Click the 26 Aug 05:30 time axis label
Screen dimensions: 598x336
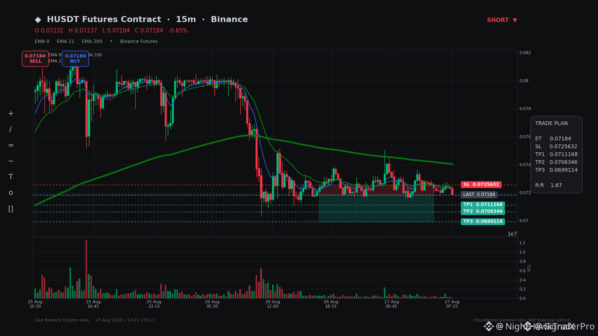212,304
